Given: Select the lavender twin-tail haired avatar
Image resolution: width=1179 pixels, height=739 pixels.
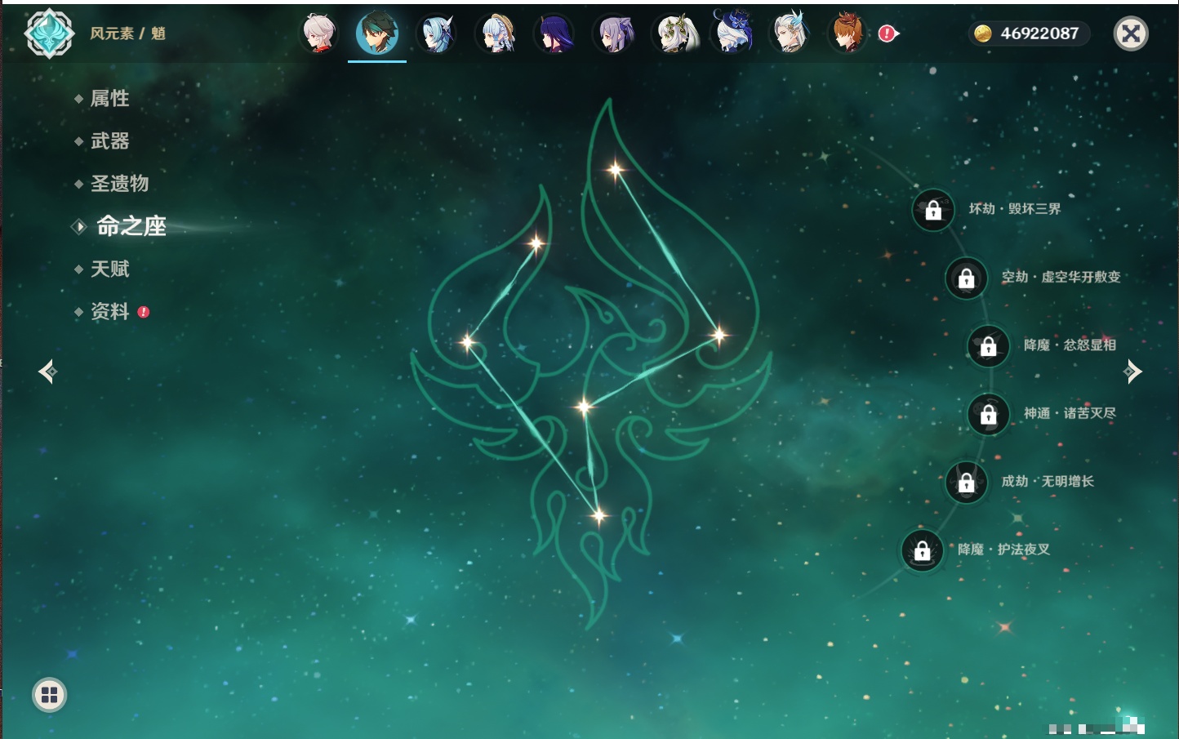Looking at the screenshot, I should point(614,33).
